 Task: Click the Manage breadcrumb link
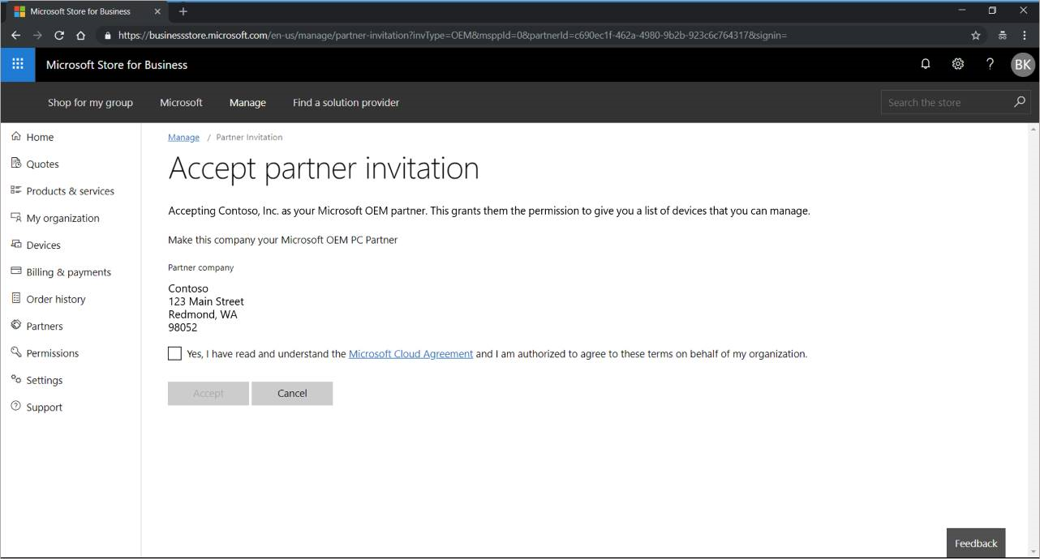(x=183, y=138)
